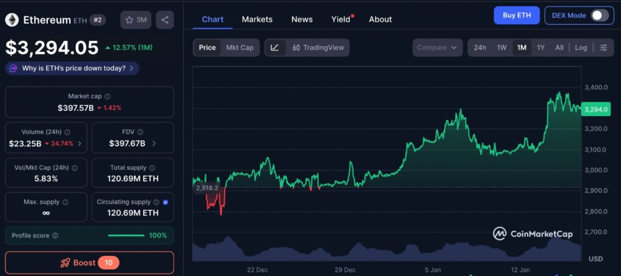
Task: Click the 12.57% (1M) change text
Action: [x=132, y=48]
